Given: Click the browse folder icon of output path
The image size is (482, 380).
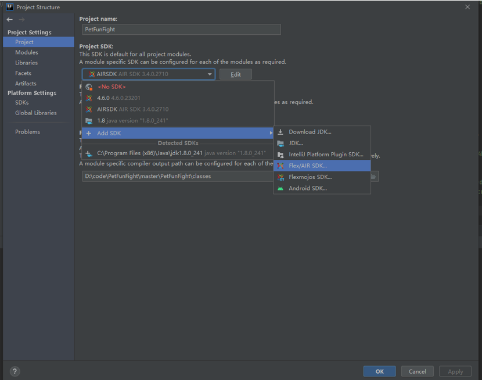Looking at the screenshot, I should tap(373, 177).
